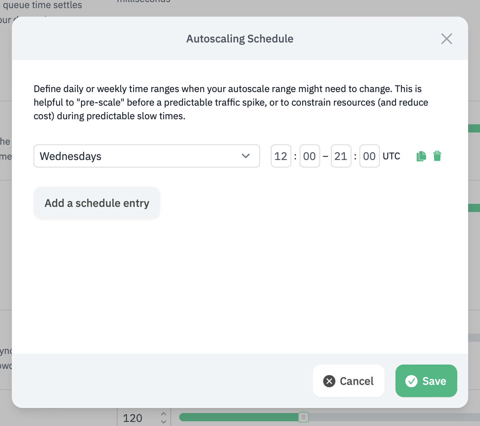Image resolution: width=480 pixels, height=426 pixels.
Task: Add a schedule entry
Action: coord(97,203)
